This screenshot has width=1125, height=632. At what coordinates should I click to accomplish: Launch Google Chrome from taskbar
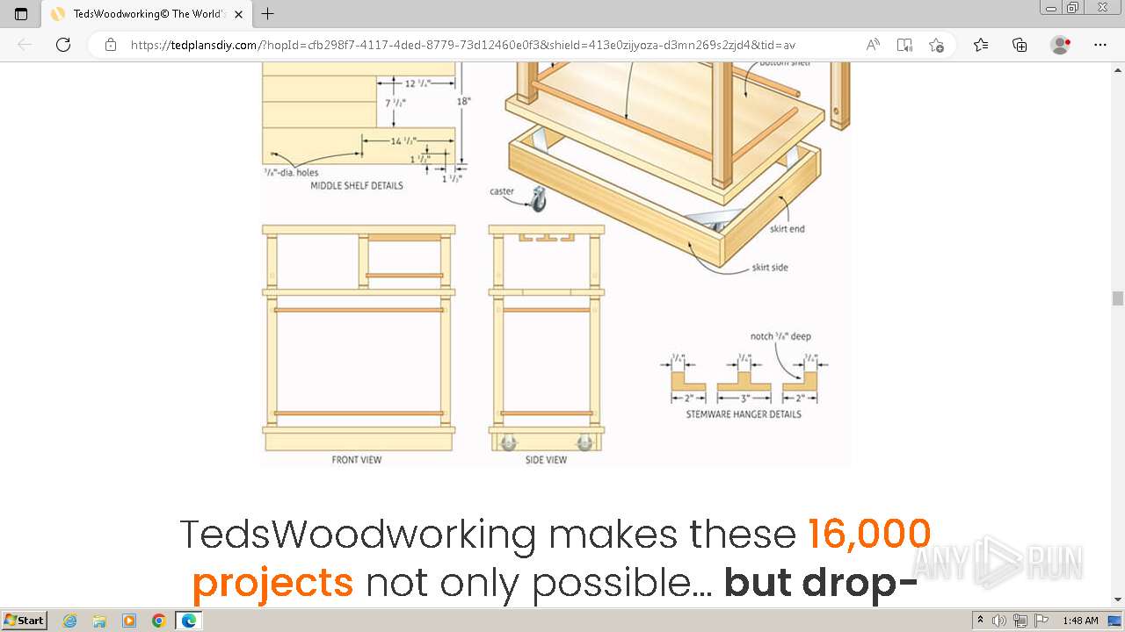[159, 621]
